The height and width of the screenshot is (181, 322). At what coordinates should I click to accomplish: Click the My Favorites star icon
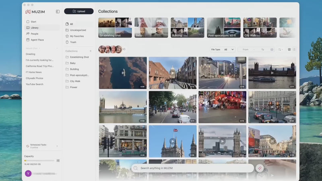(x=67, y=36)
